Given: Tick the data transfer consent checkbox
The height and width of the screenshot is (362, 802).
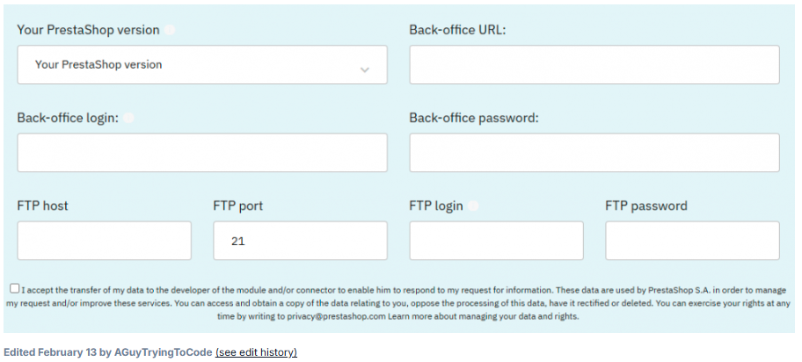Looking at the screenshot, I should 15,288.
